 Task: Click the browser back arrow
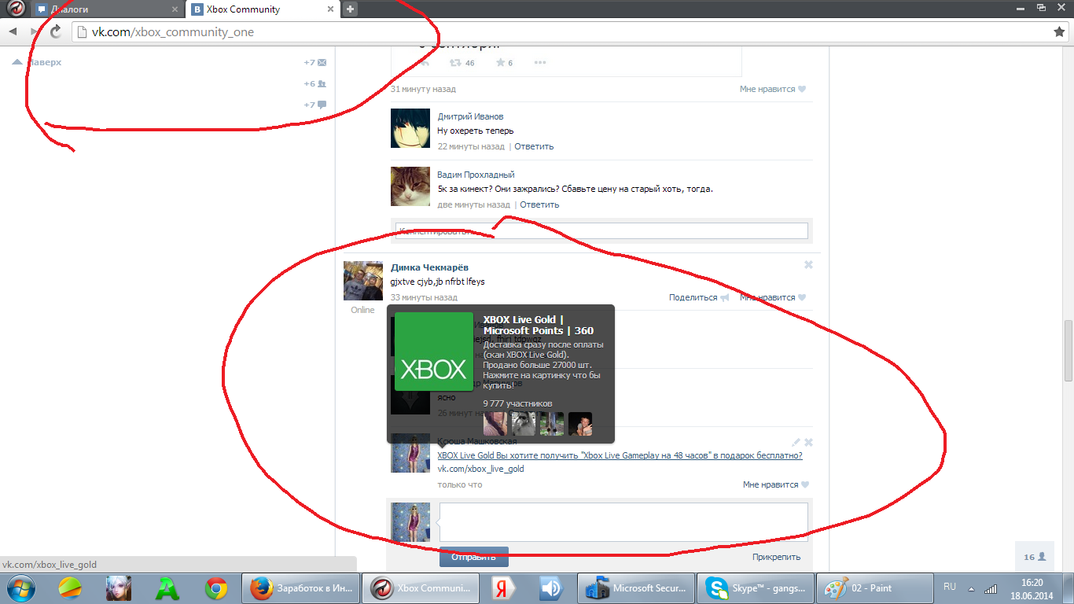[13, 31]
